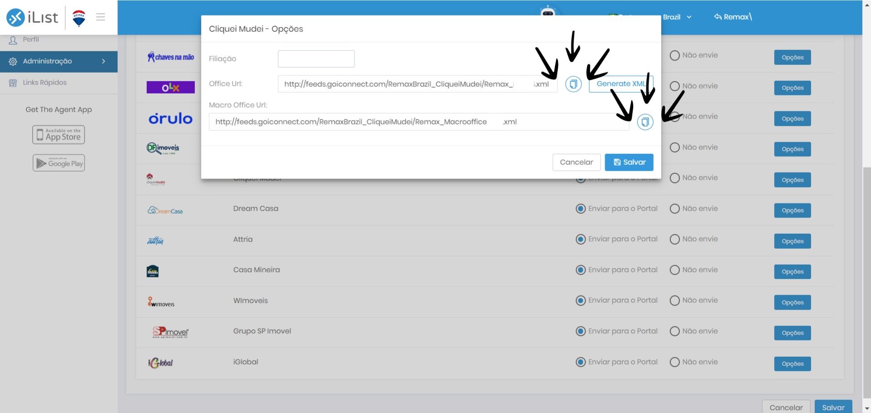Click the robot assistant icon
Image resolution: width=871 pixels, height=413 pixels.
548,11
